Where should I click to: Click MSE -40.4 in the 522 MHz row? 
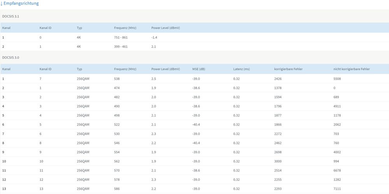coord(196,125)
